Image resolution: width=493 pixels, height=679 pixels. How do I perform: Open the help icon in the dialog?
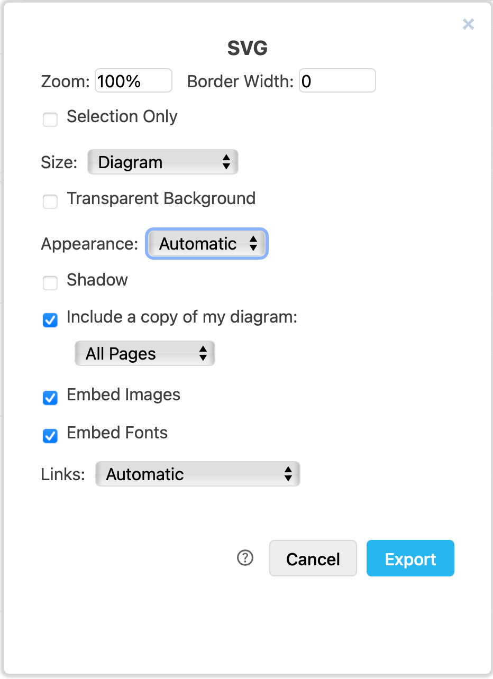coord(245,558)
